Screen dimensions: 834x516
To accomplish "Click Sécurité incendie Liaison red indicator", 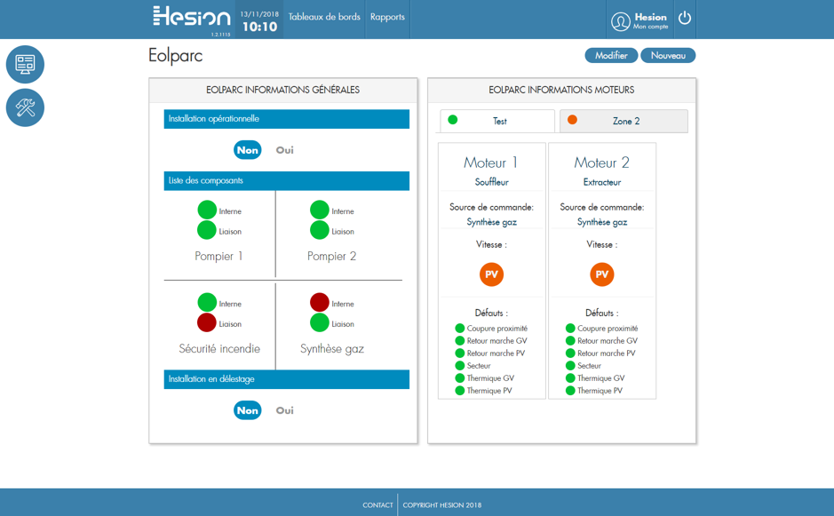I will coord(207,322).
